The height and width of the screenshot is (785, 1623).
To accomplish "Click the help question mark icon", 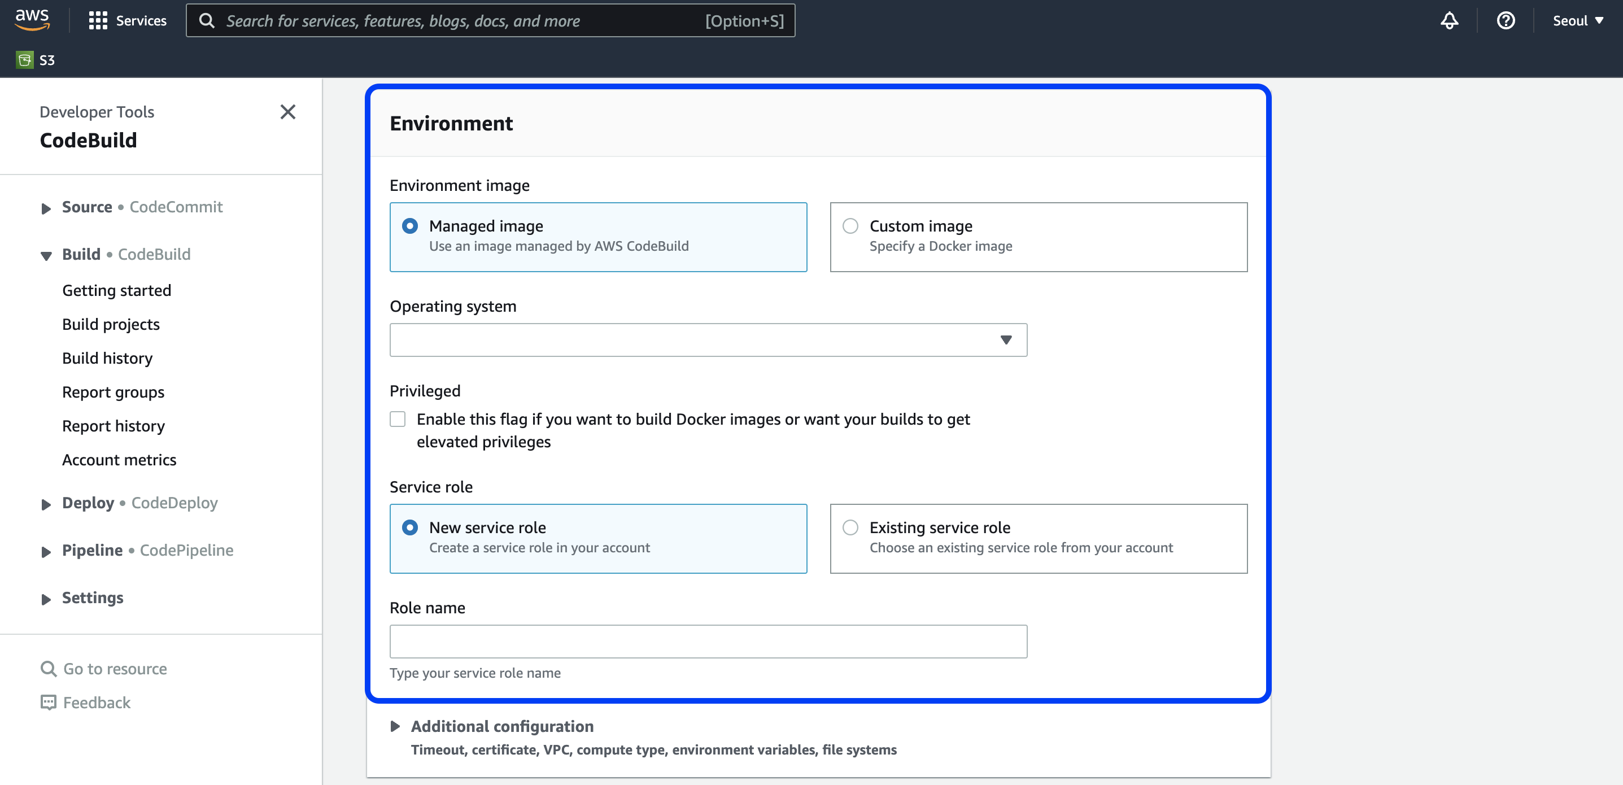I will point(1504,21).
